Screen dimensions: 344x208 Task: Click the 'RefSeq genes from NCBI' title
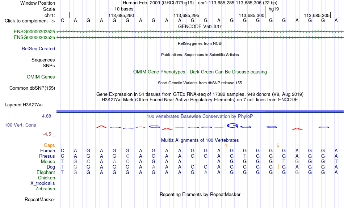[200, 43]
